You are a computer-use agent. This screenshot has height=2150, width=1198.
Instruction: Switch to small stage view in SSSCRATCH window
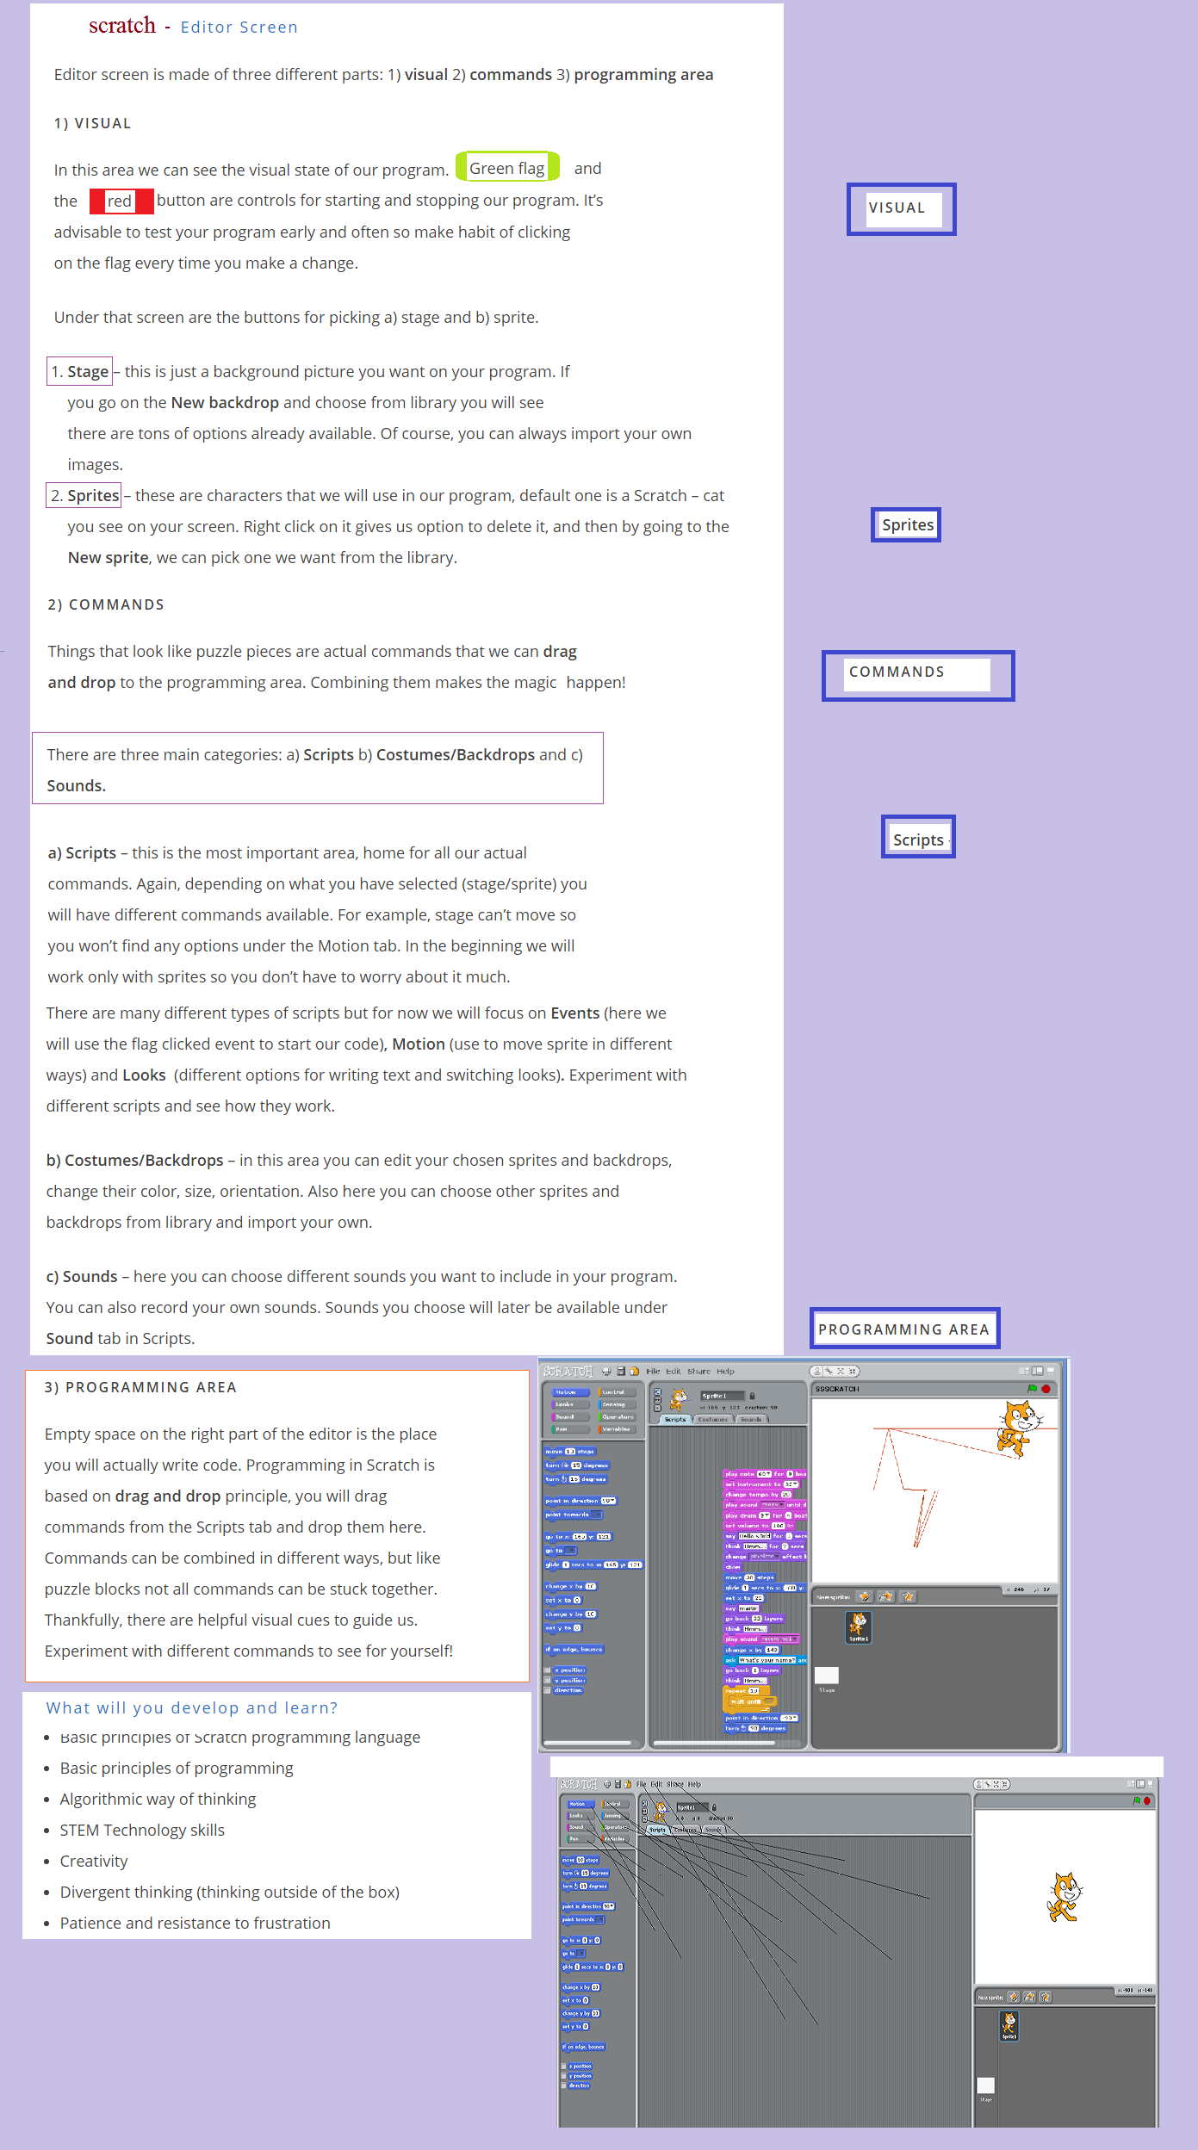click(1024, 1371)
